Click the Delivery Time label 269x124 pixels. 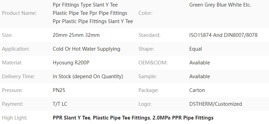click(18, 76)
